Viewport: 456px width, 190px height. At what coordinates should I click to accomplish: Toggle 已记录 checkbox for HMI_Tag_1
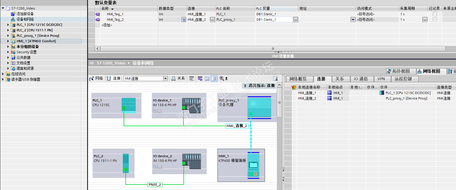435,14
